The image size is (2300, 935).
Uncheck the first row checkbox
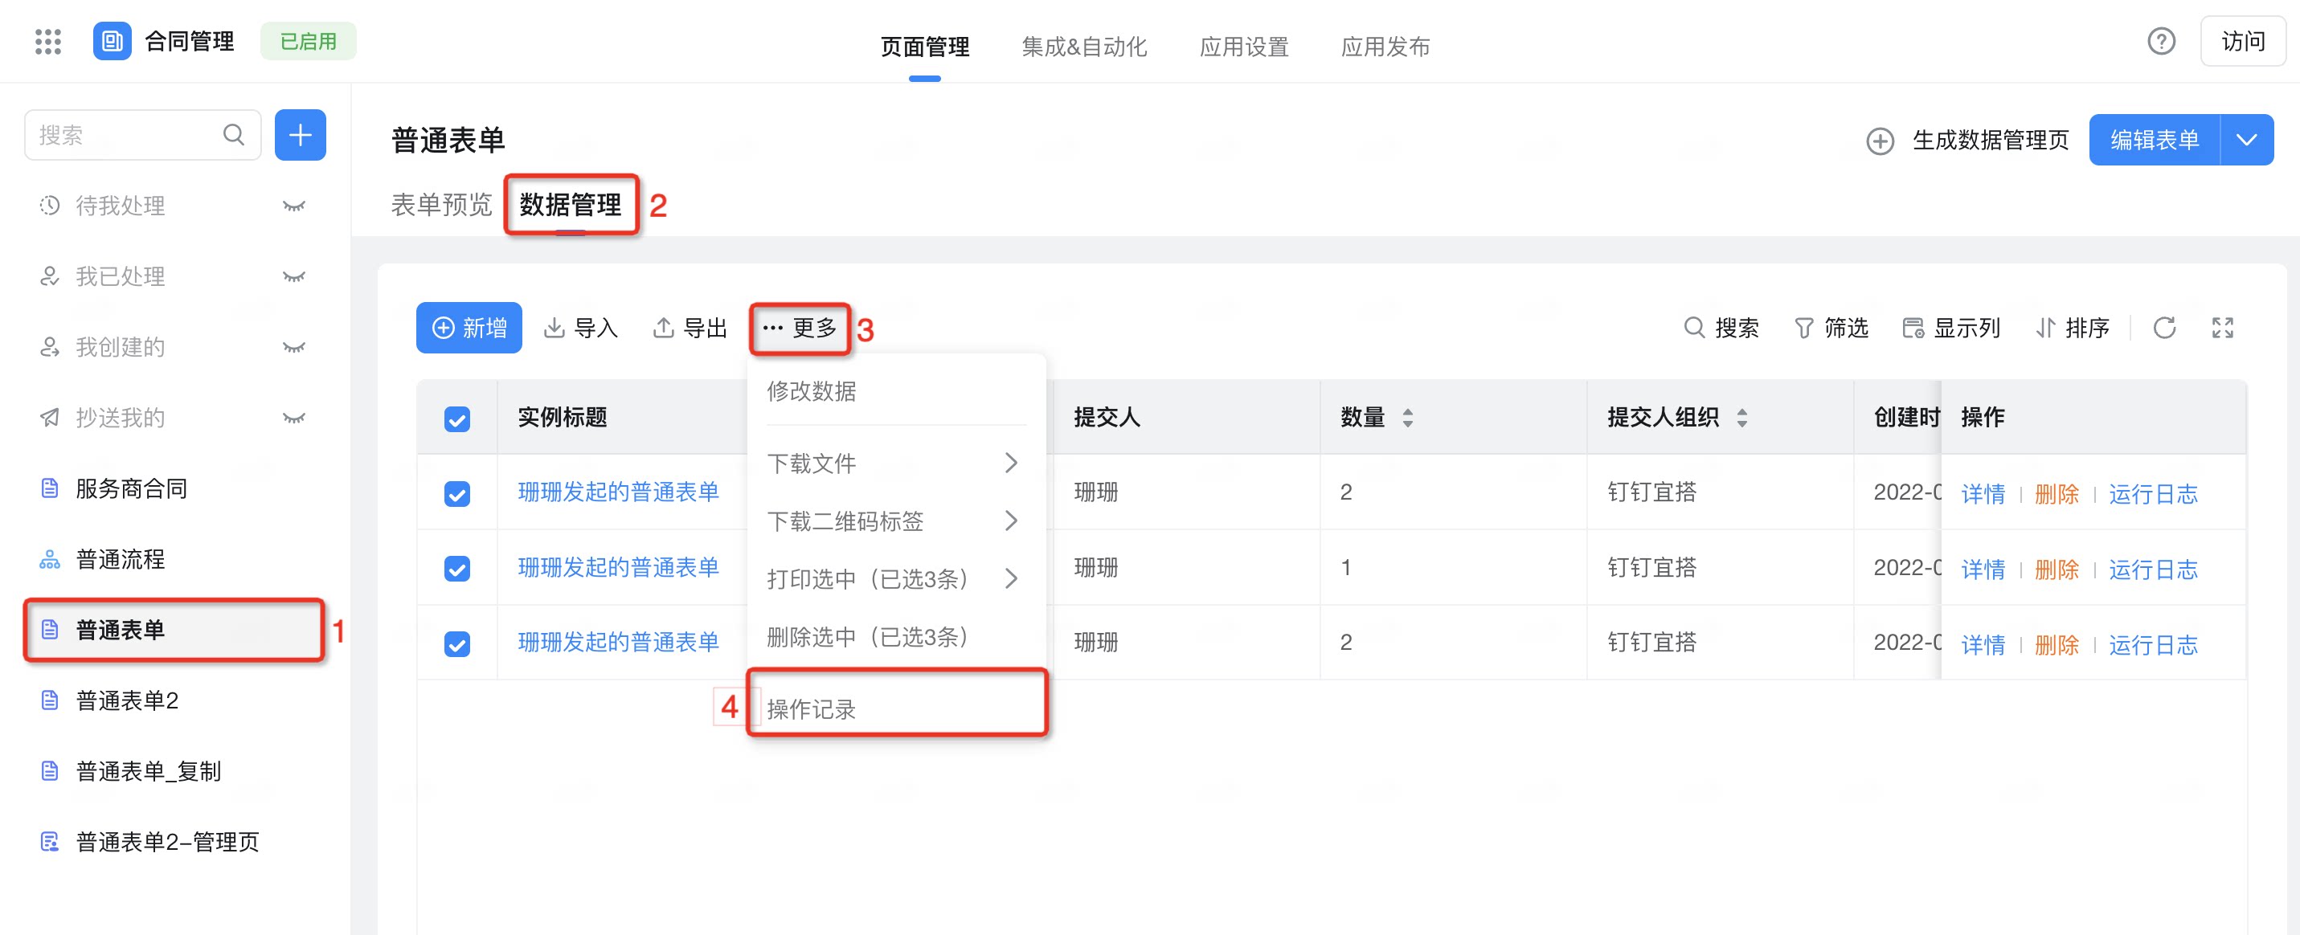457,493
